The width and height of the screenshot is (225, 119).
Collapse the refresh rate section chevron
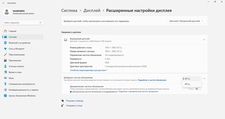coord(204,79)
